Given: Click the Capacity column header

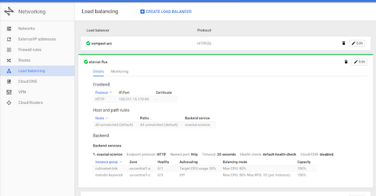Looking at the screenshot, I should point(304,162).
